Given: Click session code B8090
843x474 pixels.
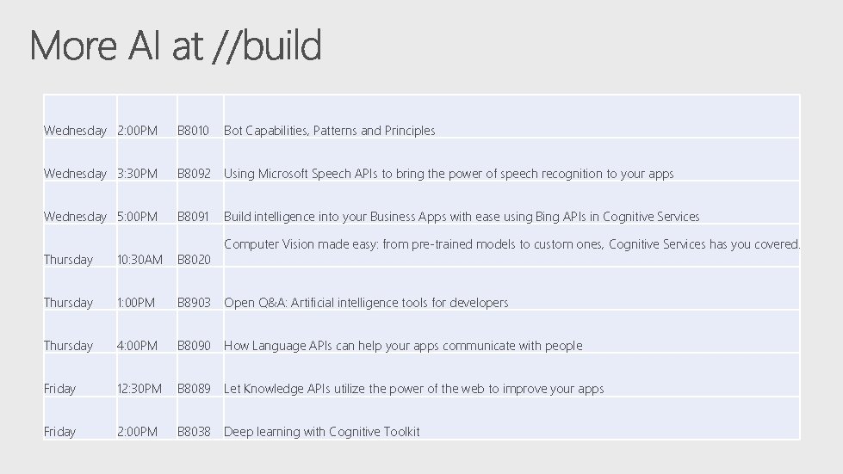Looking at the screenshot, I should pyautogui.click(x=194, y=346).
